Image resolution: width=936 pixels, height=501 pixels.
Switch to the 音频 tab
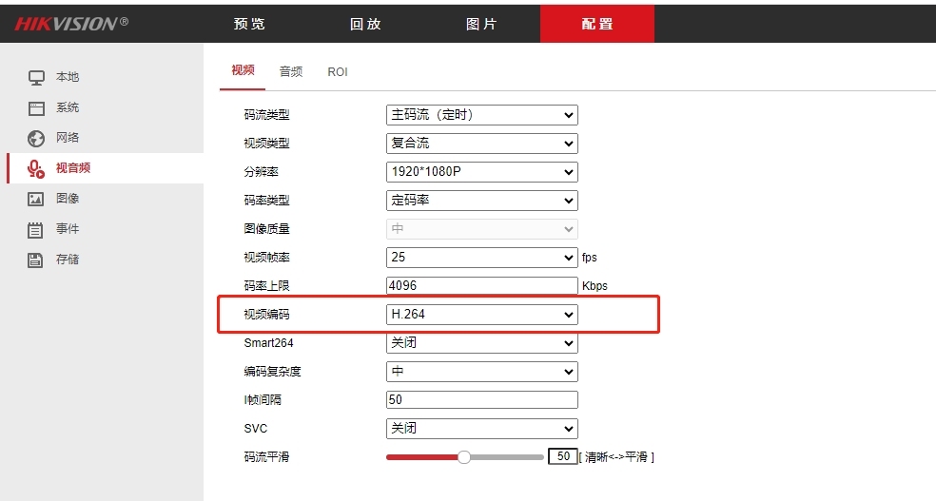click(291, 71)
